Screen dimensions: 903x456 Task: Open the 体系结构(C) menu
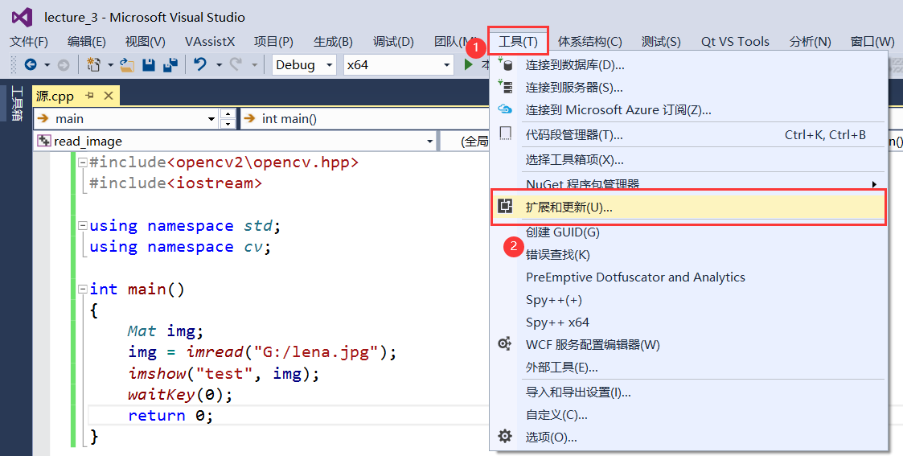589,42
